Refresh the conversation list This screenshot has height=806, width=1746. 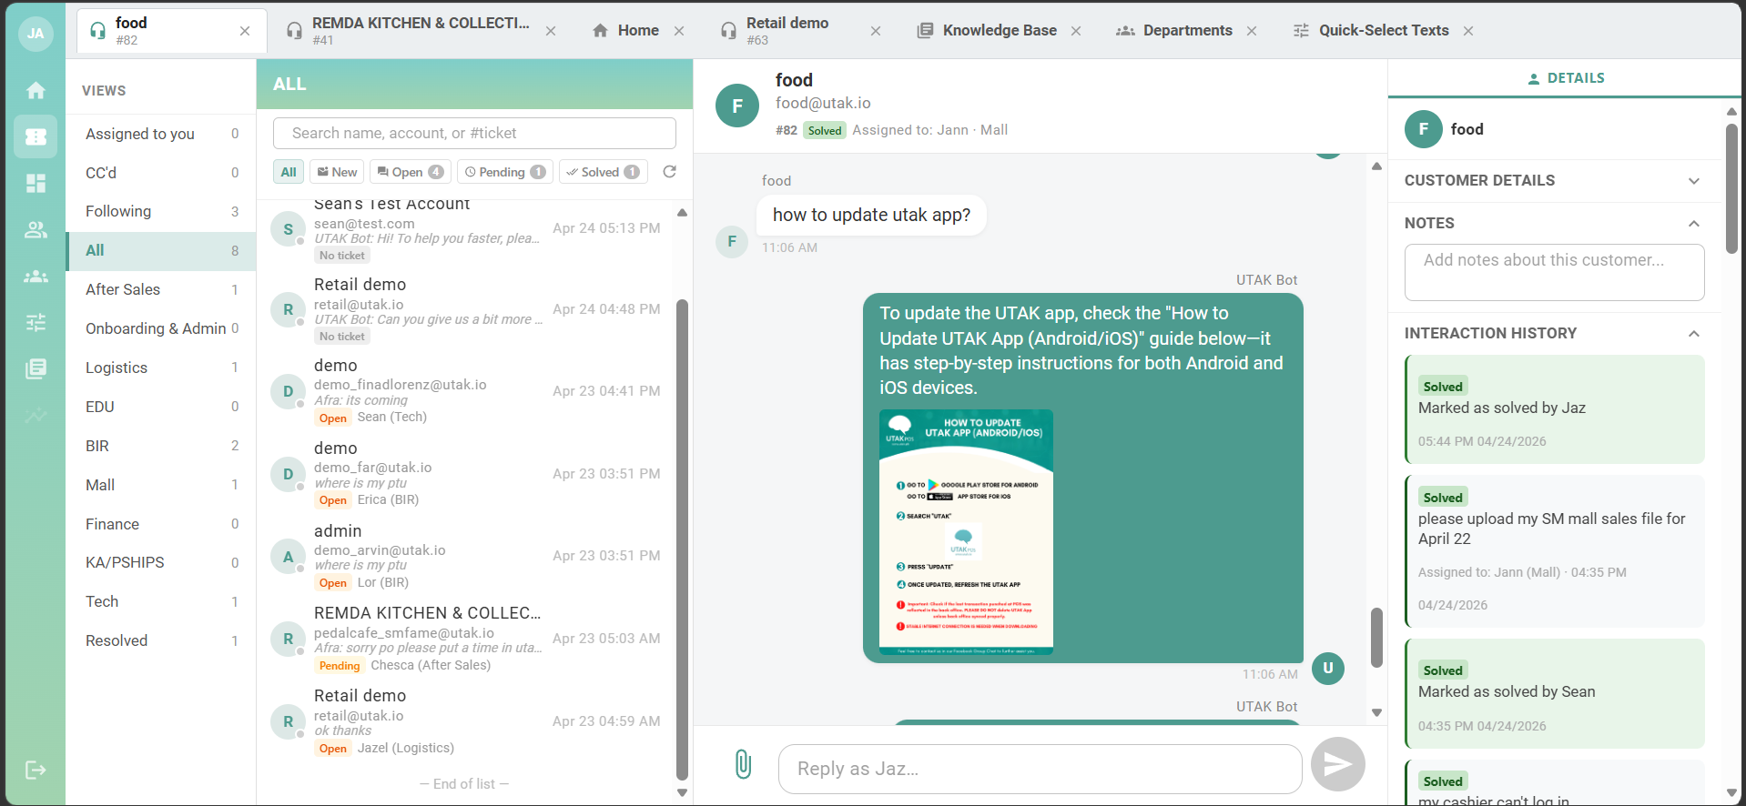click(669, 172)
